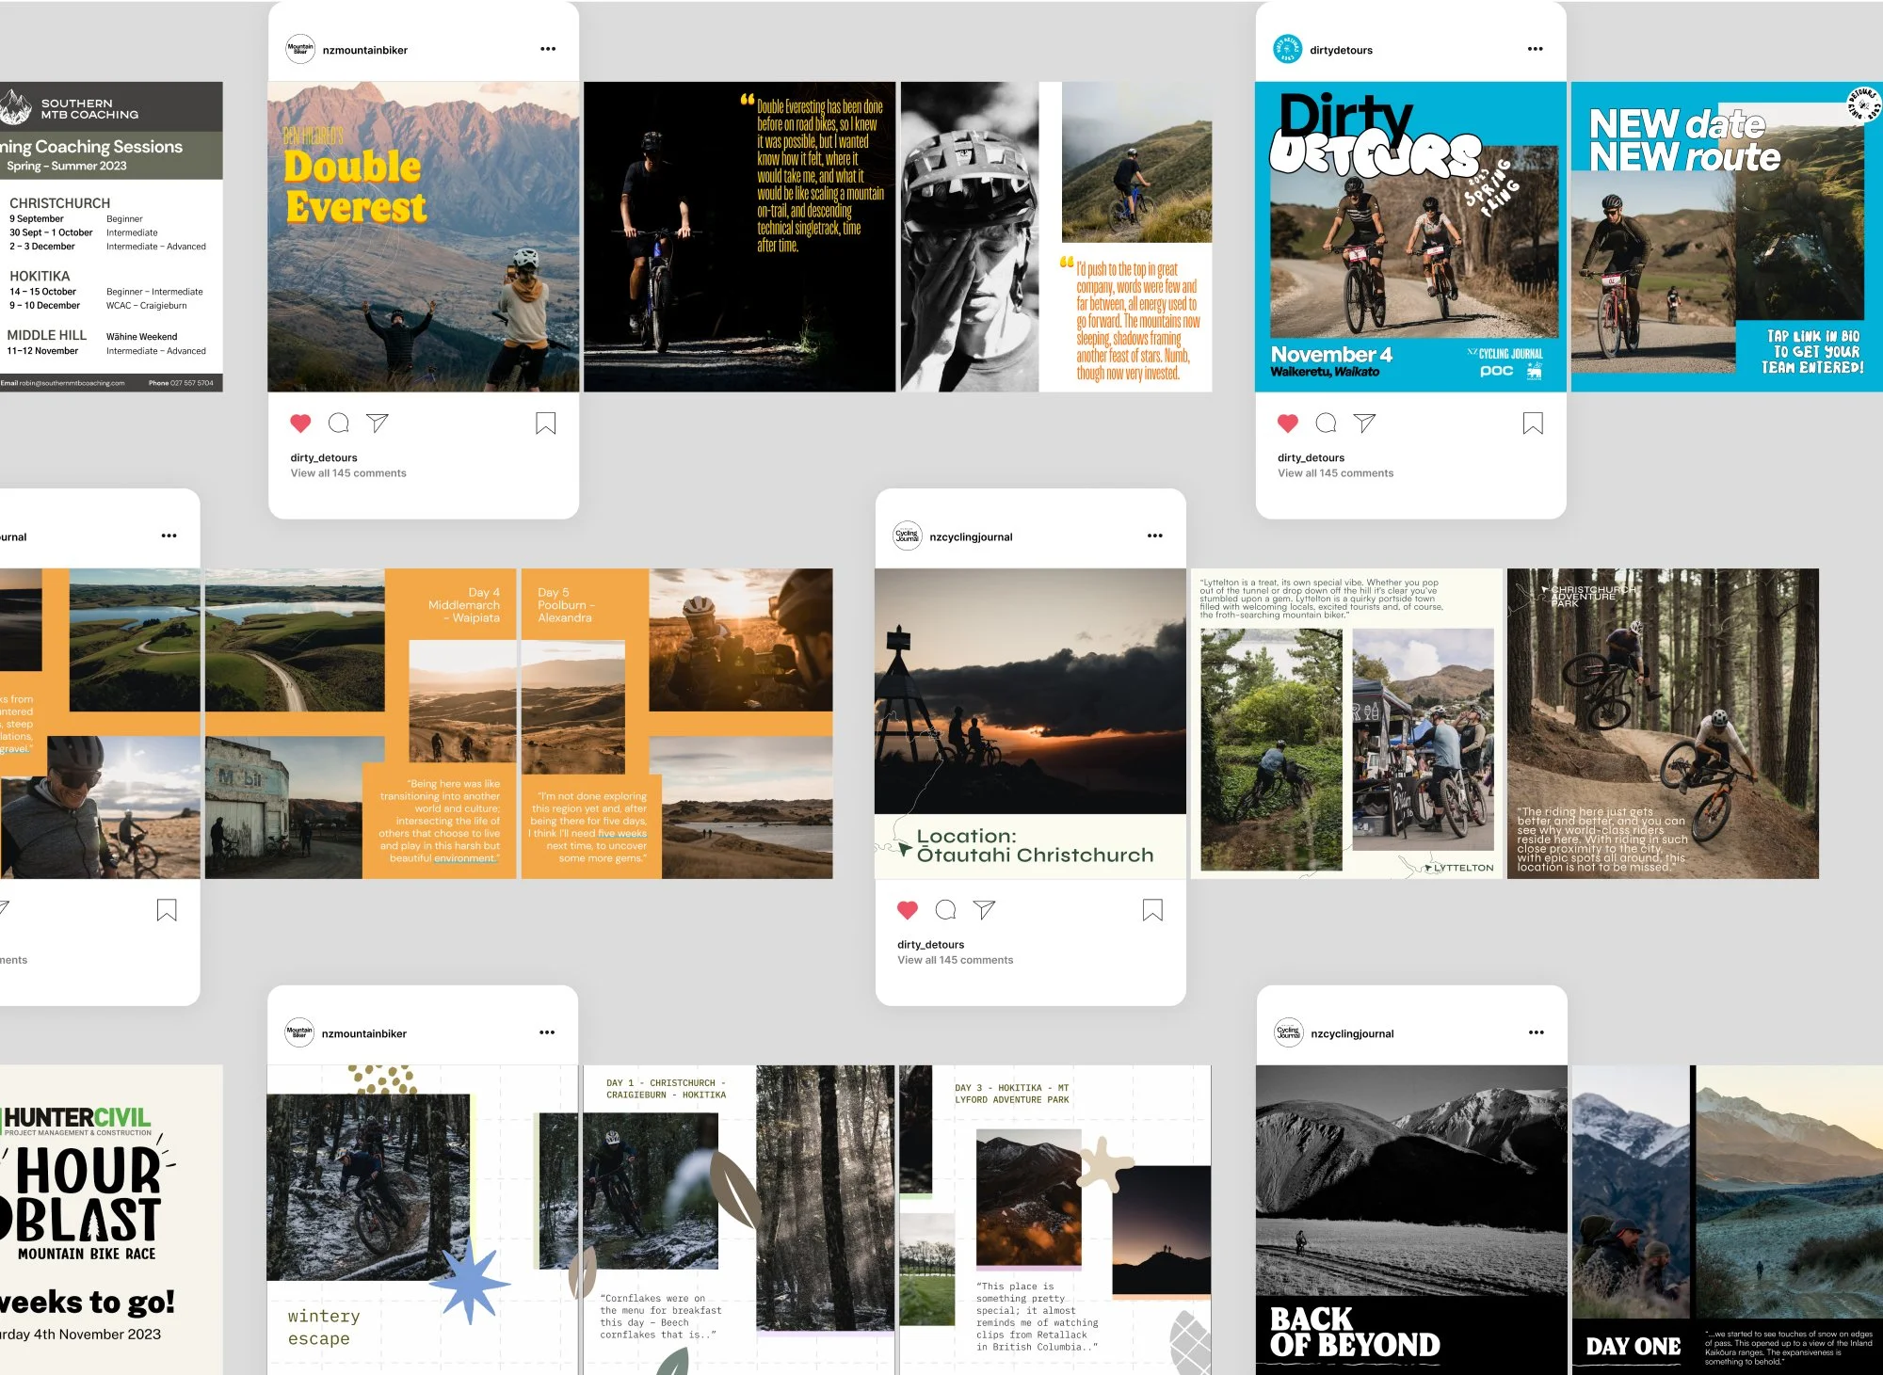Open the Day 3 Hokitika Mt Lyford slide

1055,1220
